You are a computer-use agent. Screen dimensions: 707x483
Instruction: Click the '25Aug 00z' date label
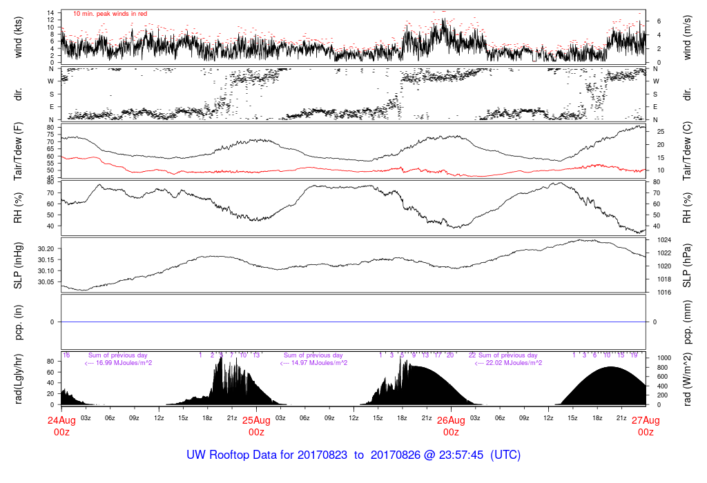(256, 426)
